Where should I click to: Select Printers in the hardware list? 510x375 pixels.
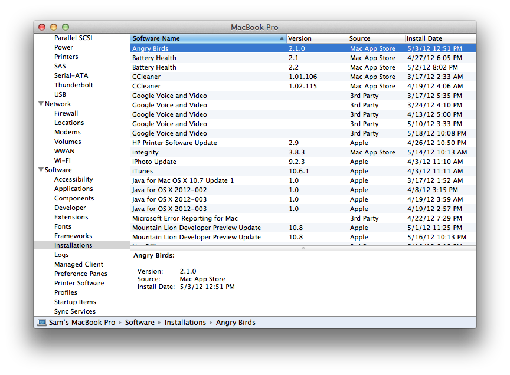(x=66, y=57)
